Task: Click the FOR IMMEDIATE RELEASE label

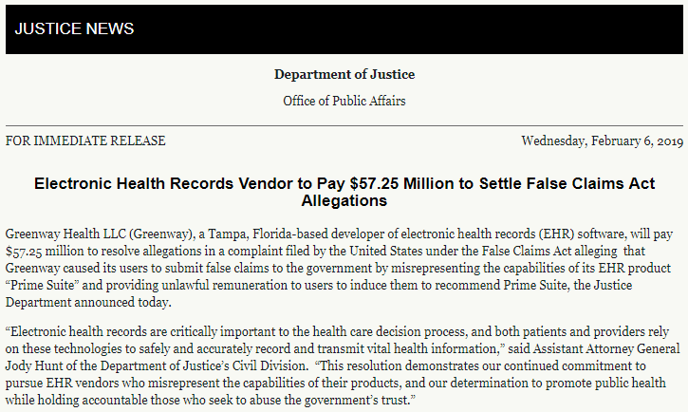Action: [85, 140]
